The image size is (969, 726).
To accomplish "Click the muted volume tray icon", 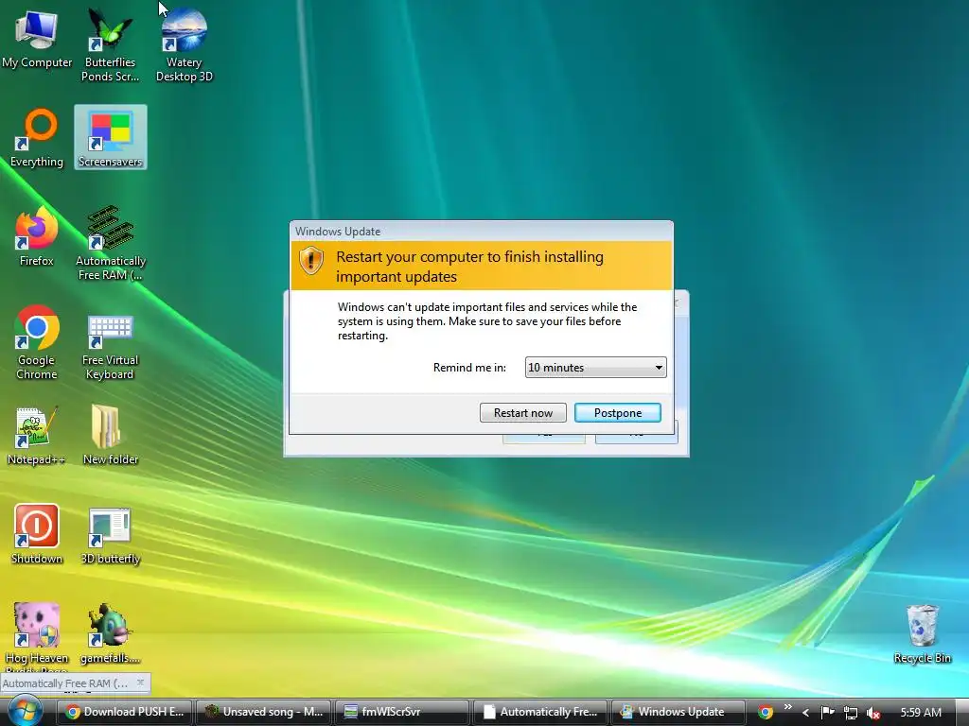I will [873, 713].
